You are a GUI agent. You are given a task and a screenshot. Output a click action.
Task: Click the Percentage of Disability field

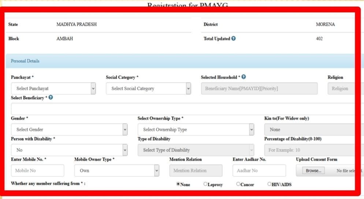click(x=308, y=150)
